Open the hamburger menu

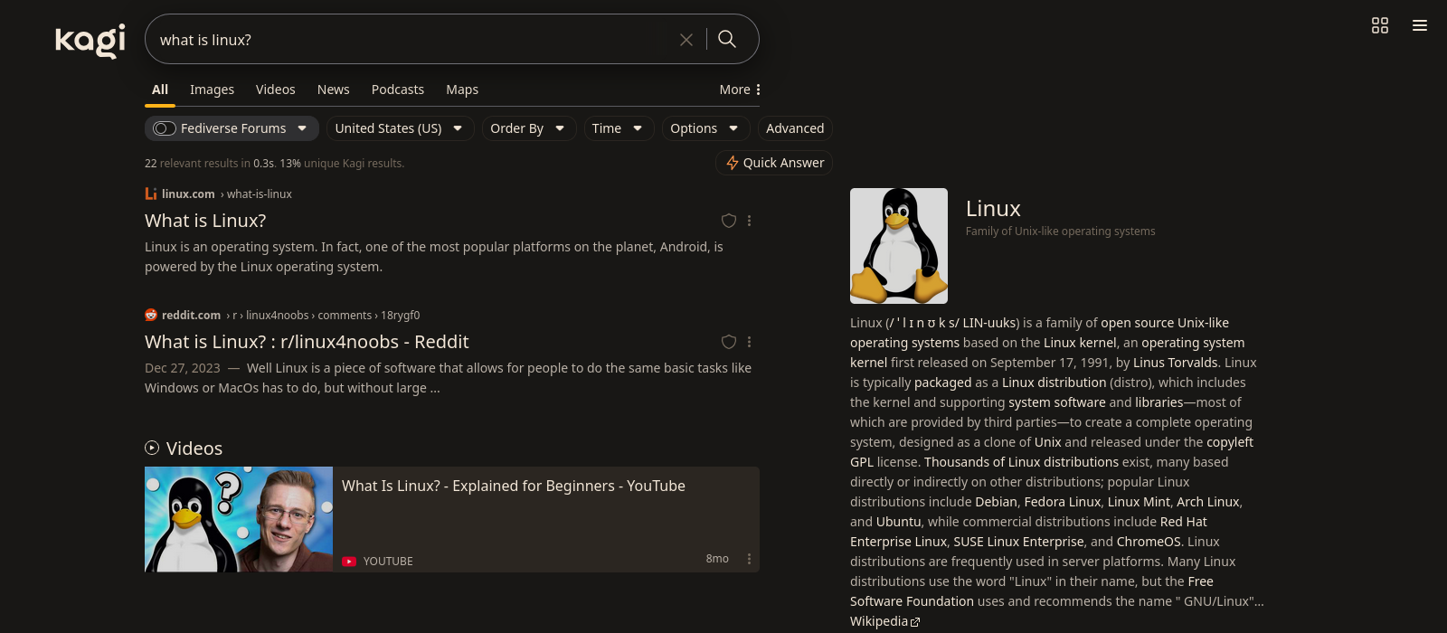click(1420, 25)
